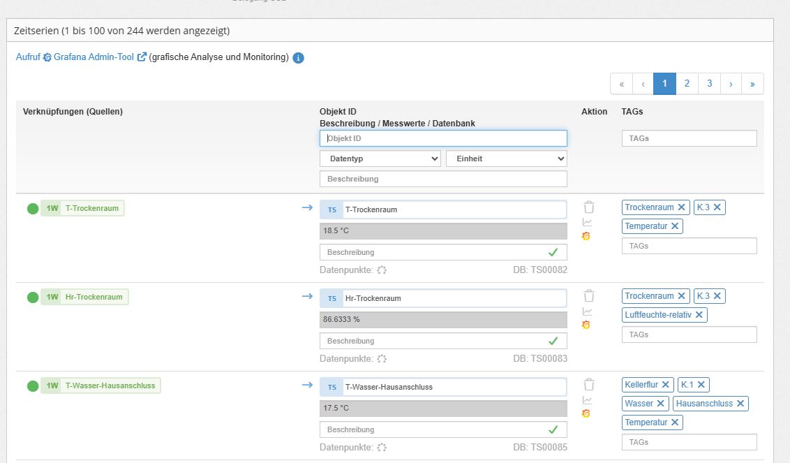Image resolution: width=790 pixels, height=463 pixels.
Task: Remove the Kellerflur tag
Action: click(x=665, y=385)
